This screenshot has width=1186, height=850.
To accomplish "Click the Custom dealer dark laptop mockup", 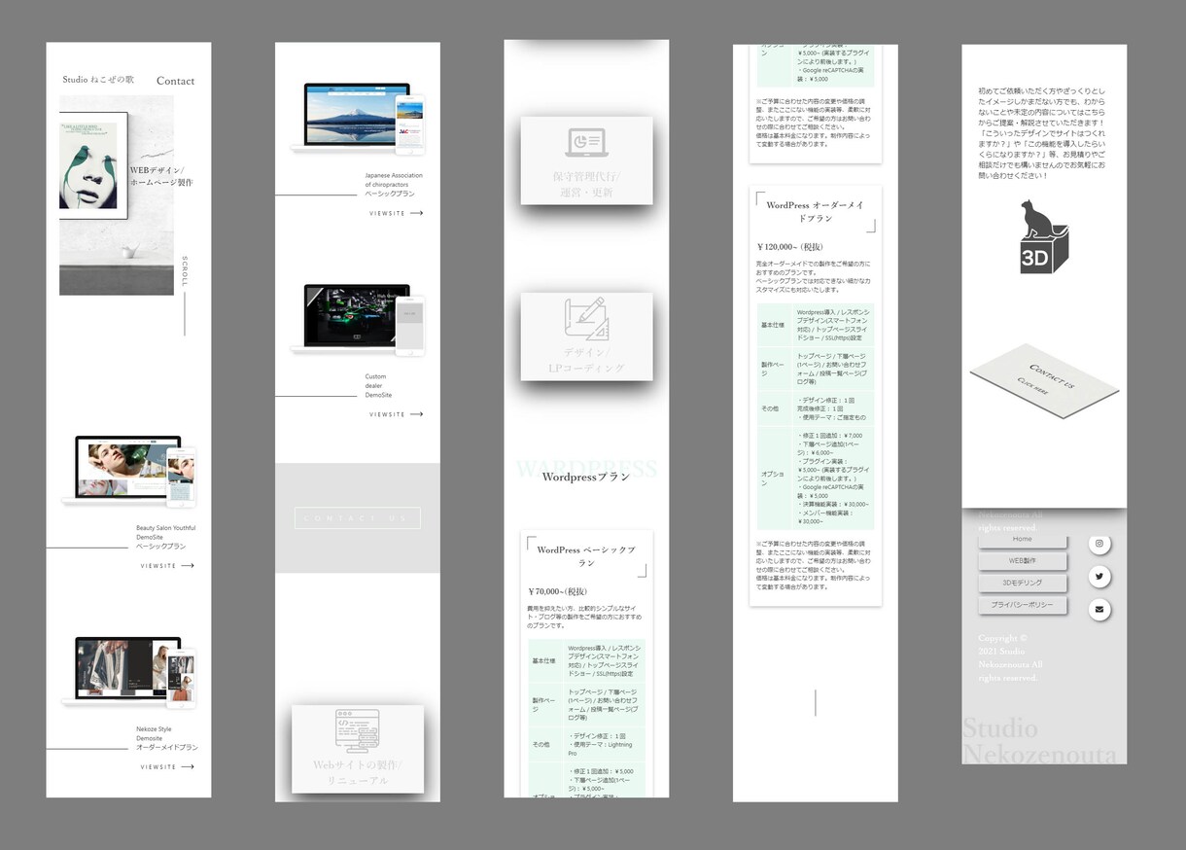I will pyautogui.click(x=357, y=319).
